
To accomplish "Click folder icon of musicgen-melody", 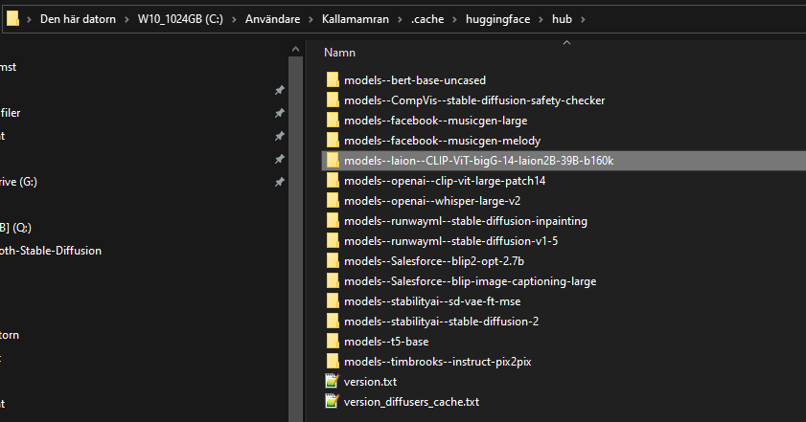I will pyautogui.click(x=333, y=140).
